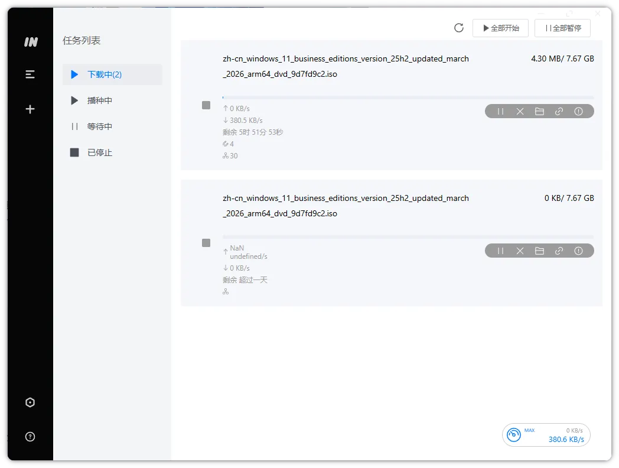Refresh the task list

459,28
